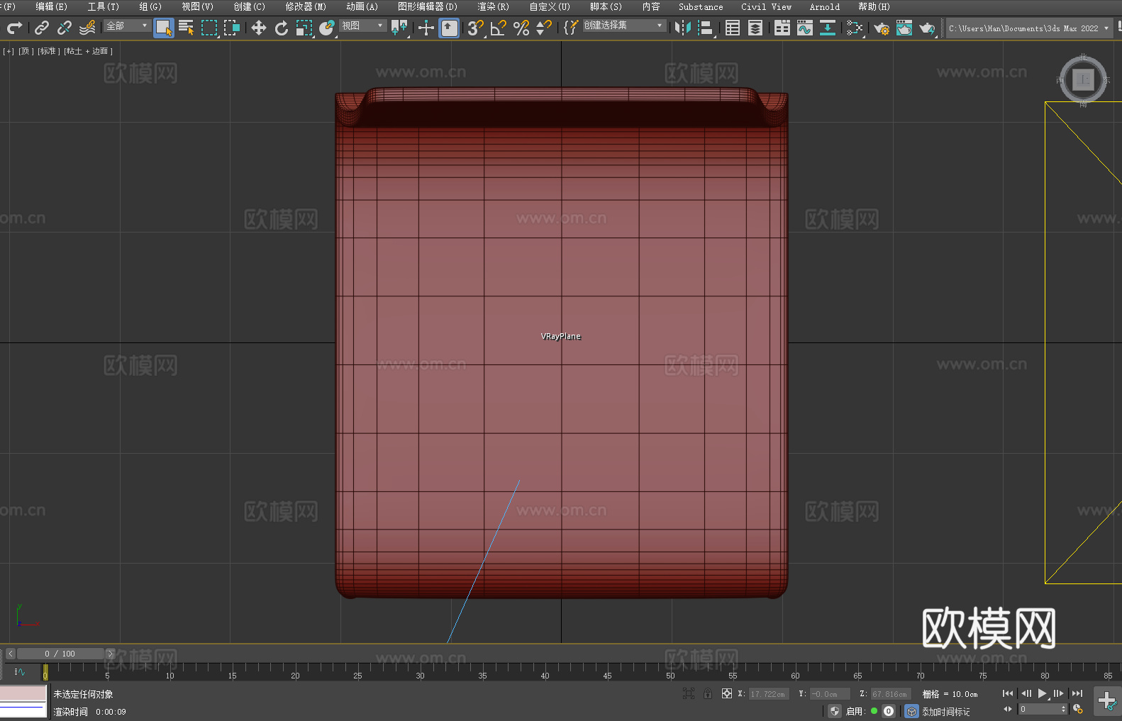Open reference coordinate system '视图' dropdown
The width and height of the screenshot is (1122, 721).
click(x=362, y=26)
